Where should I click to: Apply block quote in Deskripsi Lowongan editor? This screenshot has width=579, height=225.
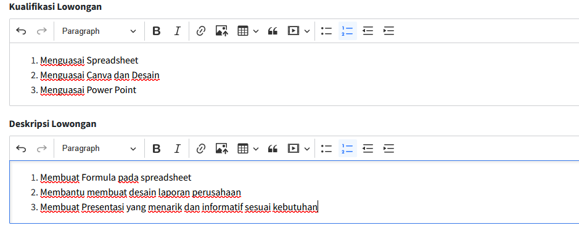[x=273, y=148]
